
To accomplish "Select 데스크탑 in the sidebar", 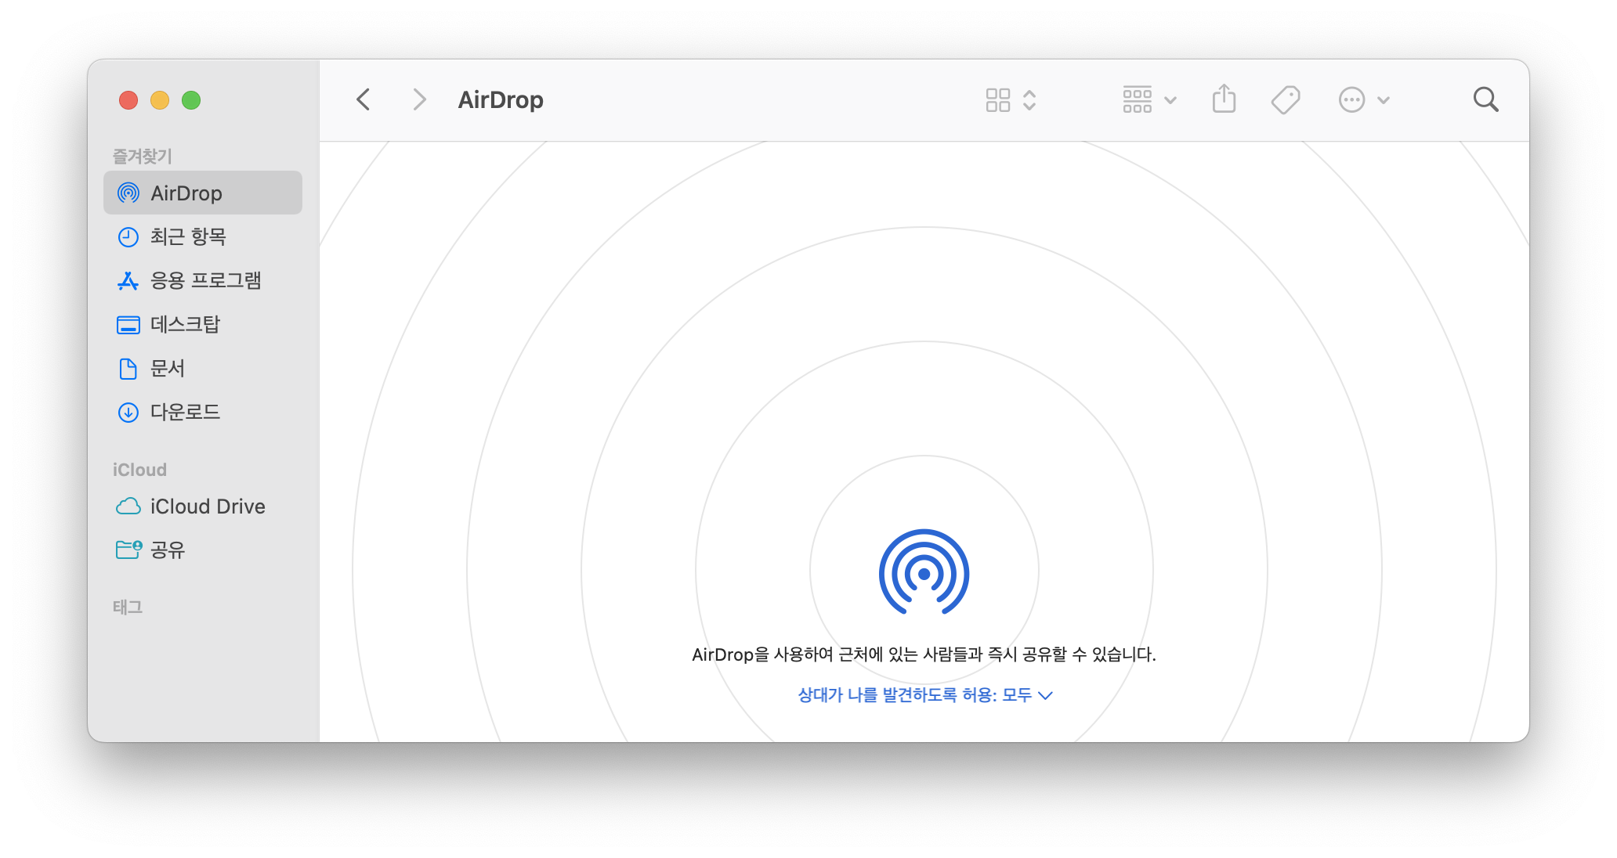I will [185, 324].
